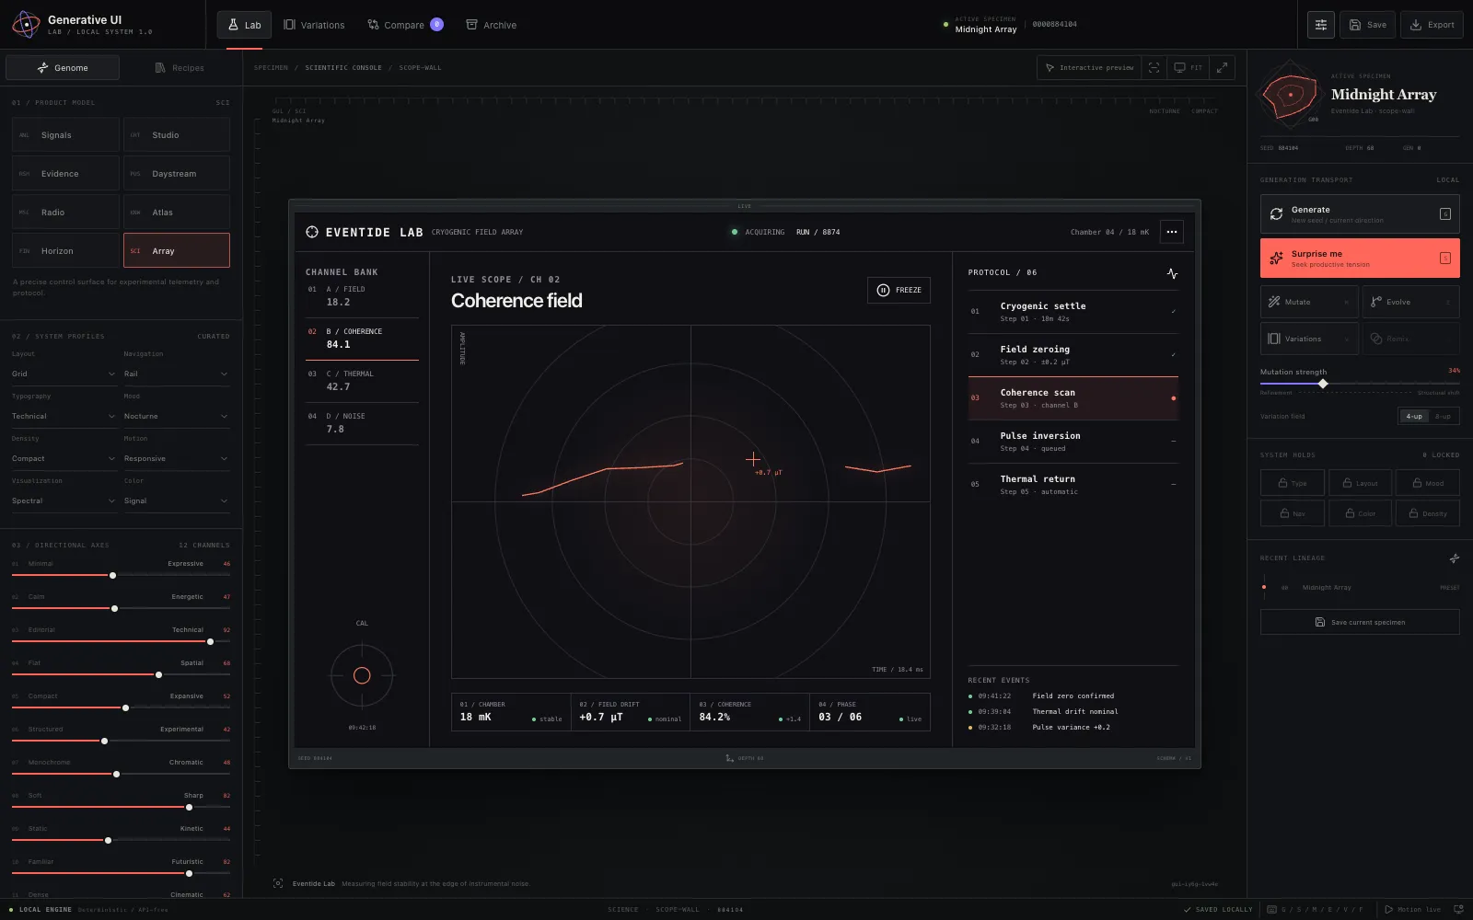Image resolution: width=1473 pixels, height=920 pixels.
Task: Adjust the Mutation strength slider handle
Action: click(1323, 384)
